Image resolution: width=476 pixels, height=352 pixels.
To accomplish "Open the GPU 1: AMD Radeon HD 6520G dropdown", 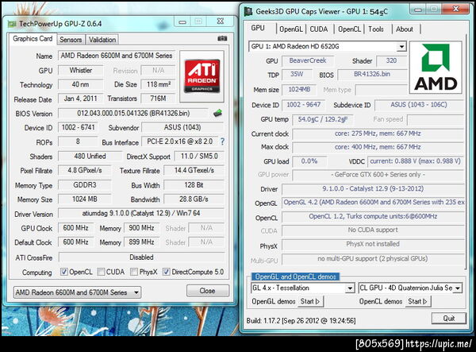I will [x=328, y=47].
